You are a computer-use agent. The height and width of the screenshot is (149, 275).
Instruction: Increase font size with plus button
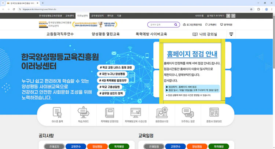tap(228, 16)
